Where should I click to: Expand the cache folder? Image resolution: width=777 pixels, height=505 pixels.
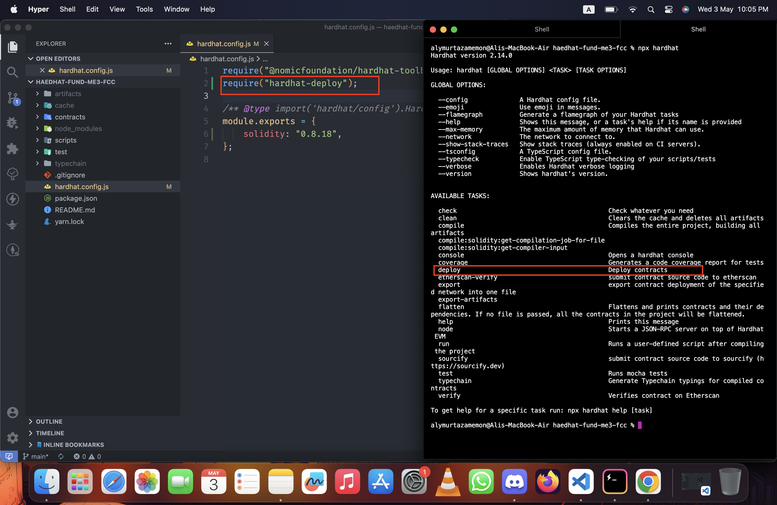pyautogui.click(x=103, y=105)
